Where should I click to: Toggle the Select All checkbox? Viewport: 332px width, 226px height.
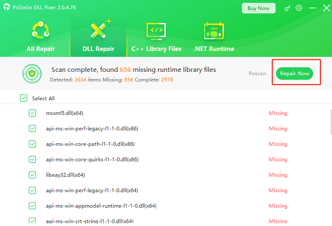[23, 98]
